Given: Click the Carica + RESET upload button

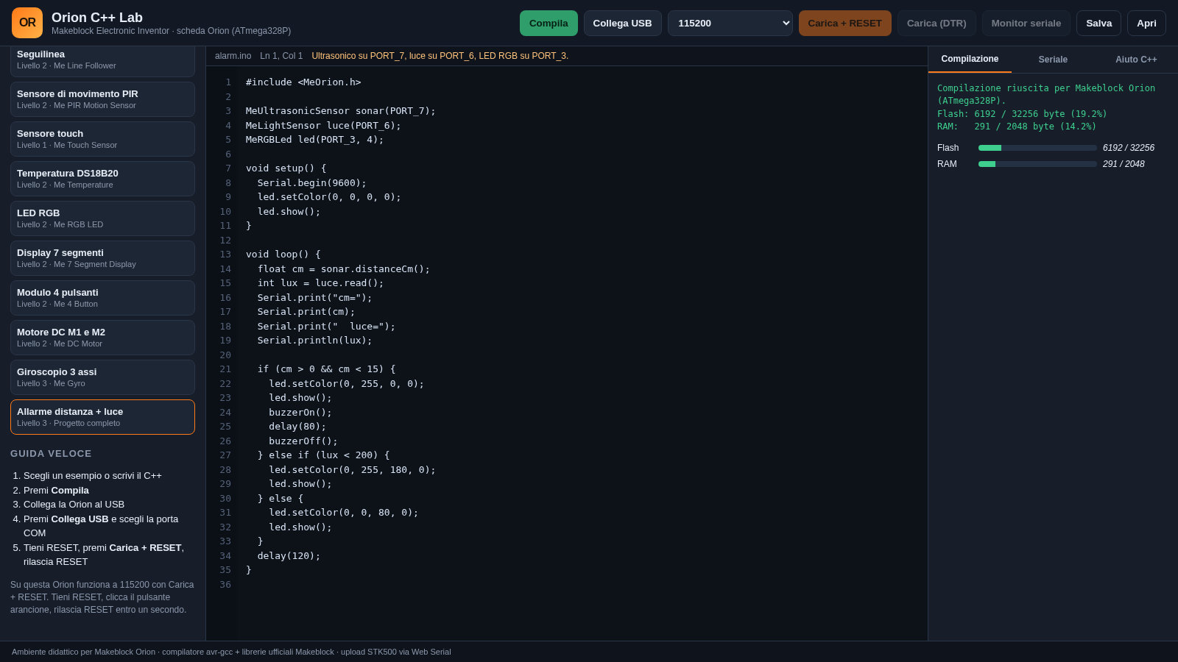Looking at the screenshot, I should tap(844, 23).
